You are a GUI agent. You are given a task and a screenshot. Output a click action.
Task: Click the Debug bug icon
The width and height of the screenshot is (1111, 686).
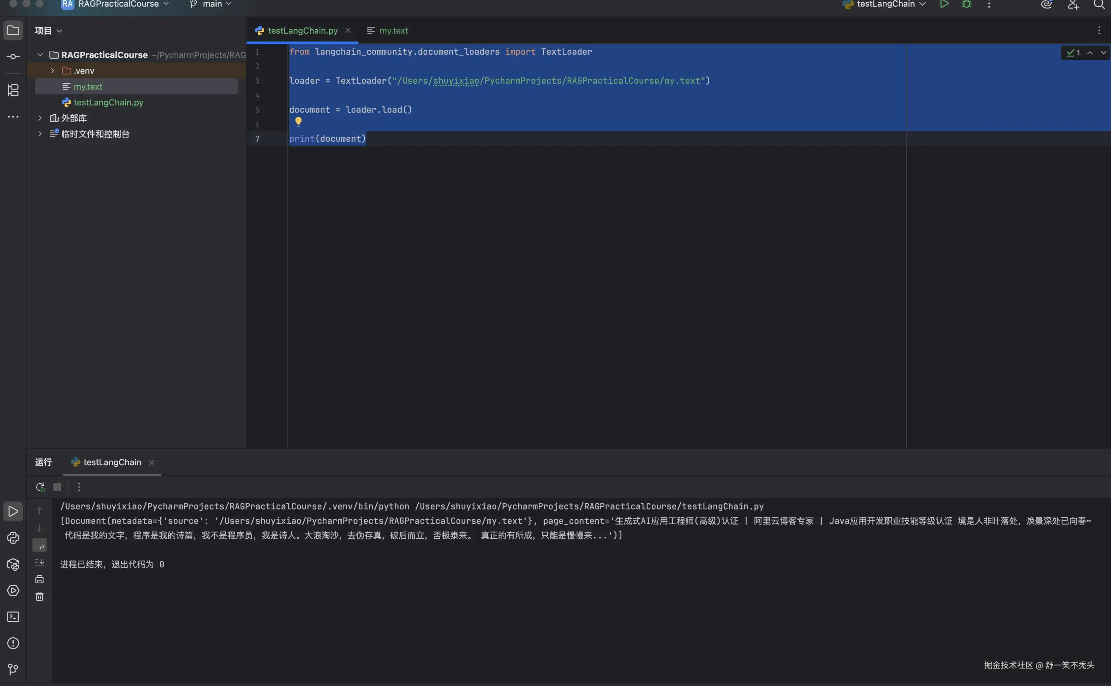pyautogui.click(x=966, y=5)
